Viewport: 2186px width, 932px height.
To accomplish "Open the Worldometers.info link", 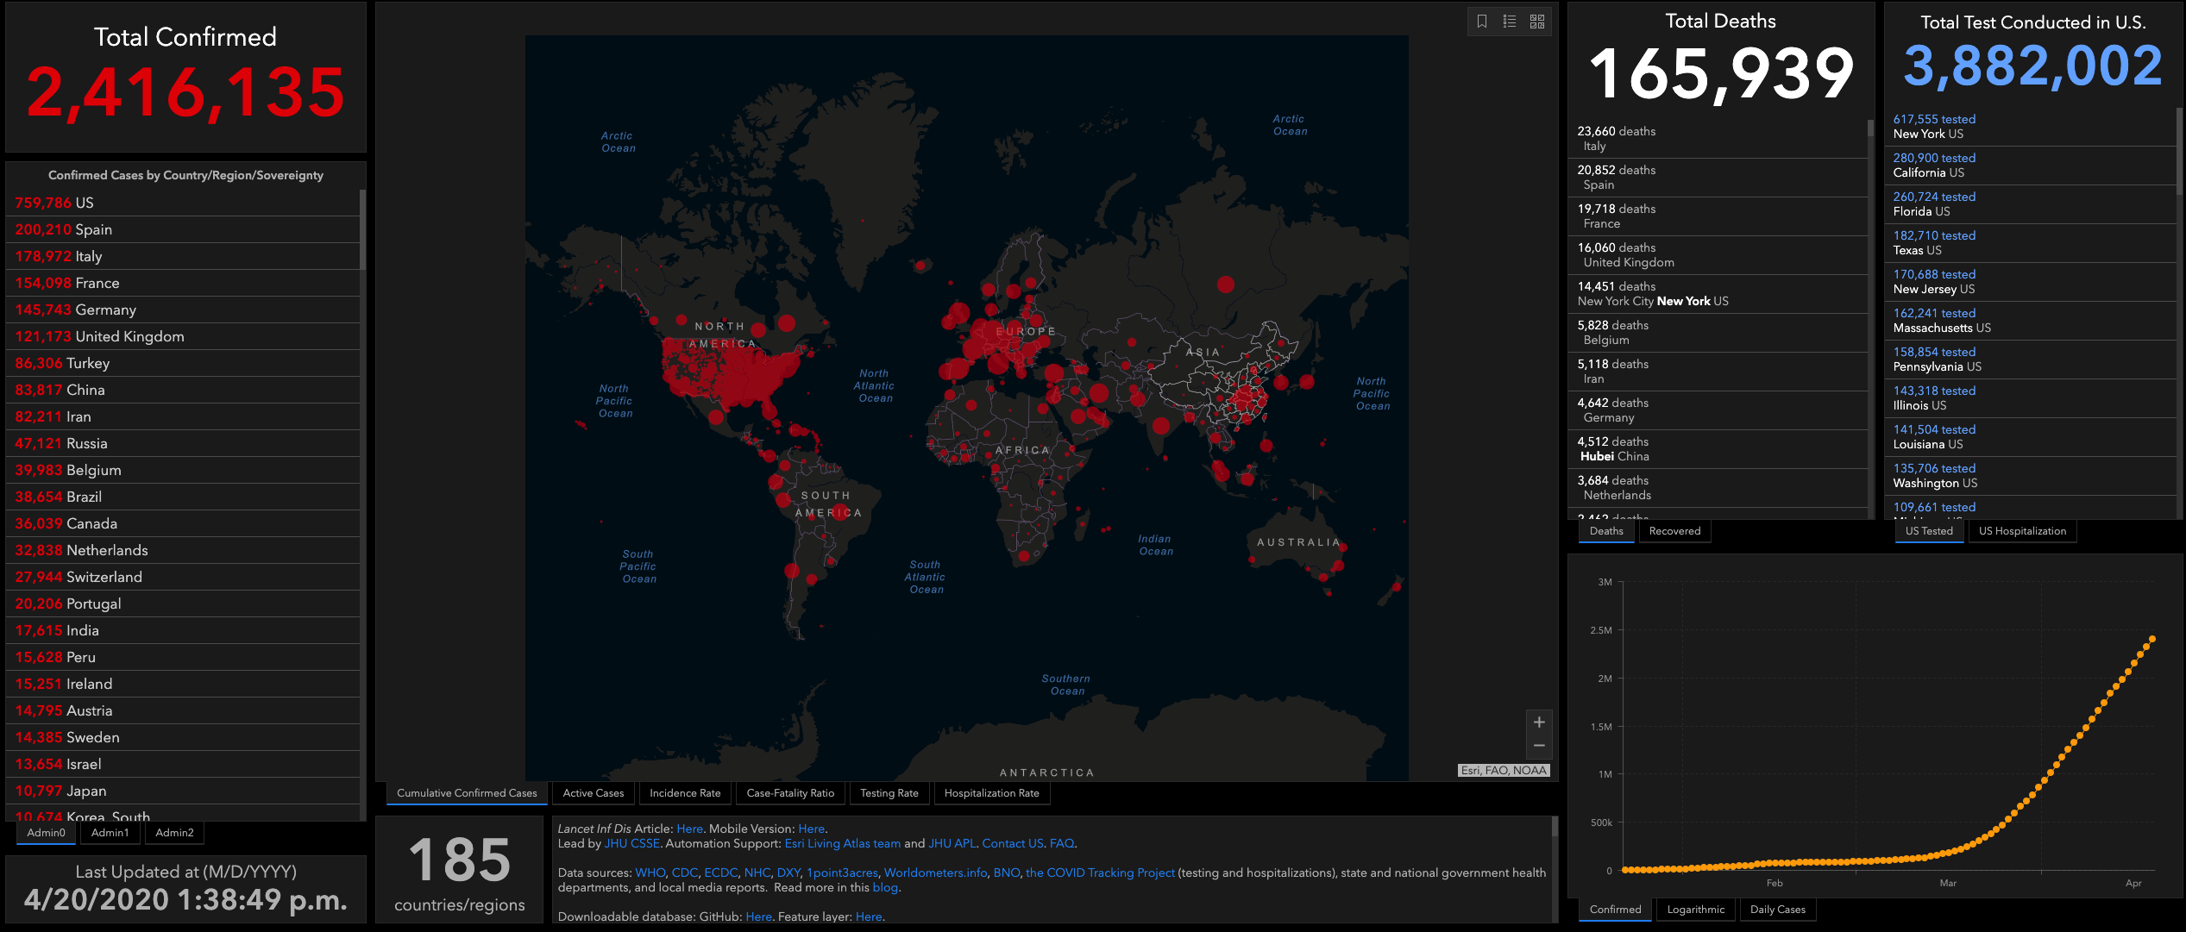I will (935, 873).
